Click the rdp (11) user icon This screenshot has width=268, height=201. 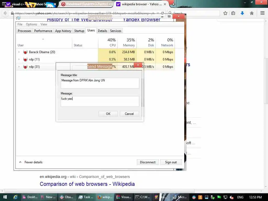25,59
